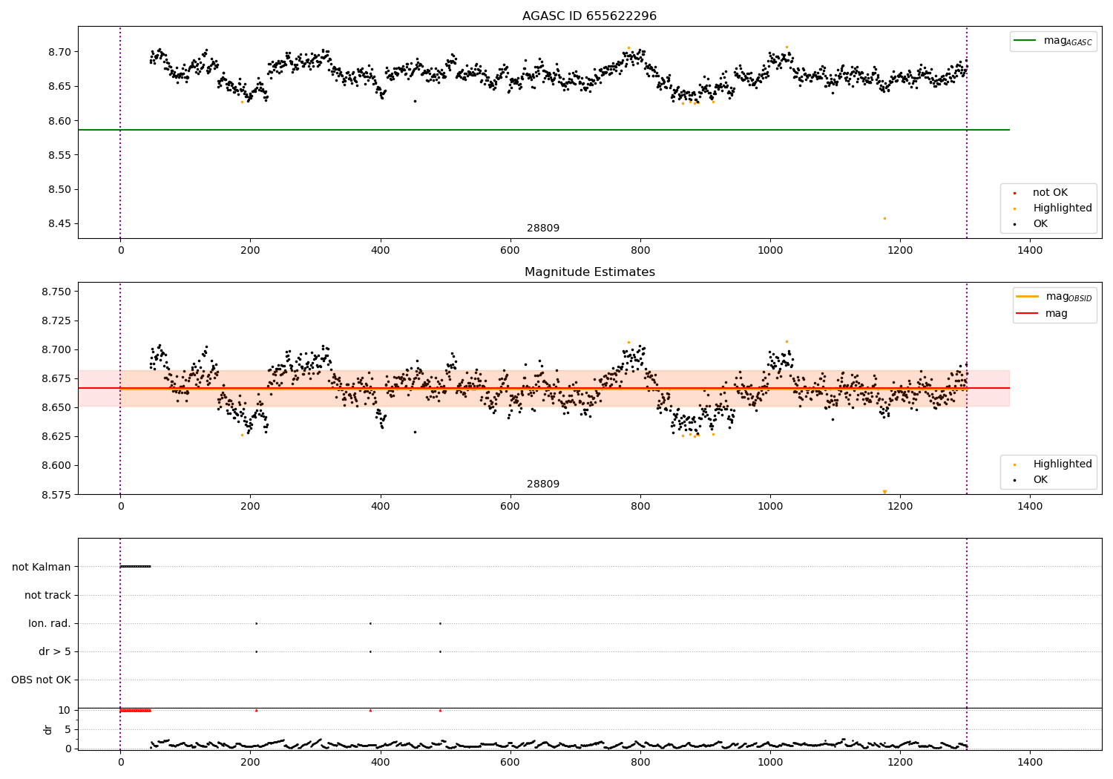Select the mag AGASC legend entry
1113x779 pixels.
[1053, 41]
